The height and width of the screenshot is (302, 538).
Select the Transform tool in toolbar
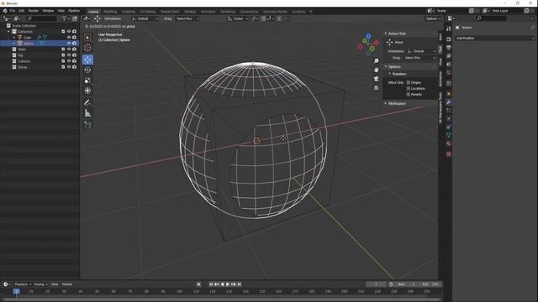[x=87, y=91]
